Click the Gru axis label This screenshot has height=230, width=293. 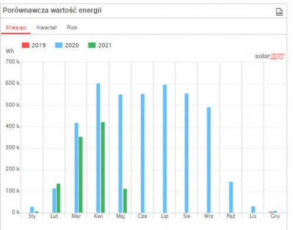tap(275, 216)
